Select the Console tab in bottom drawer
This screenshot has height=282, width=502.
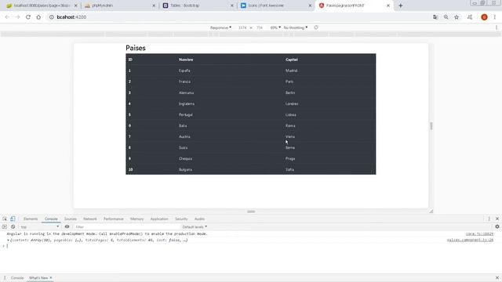[x=17, y=278]
